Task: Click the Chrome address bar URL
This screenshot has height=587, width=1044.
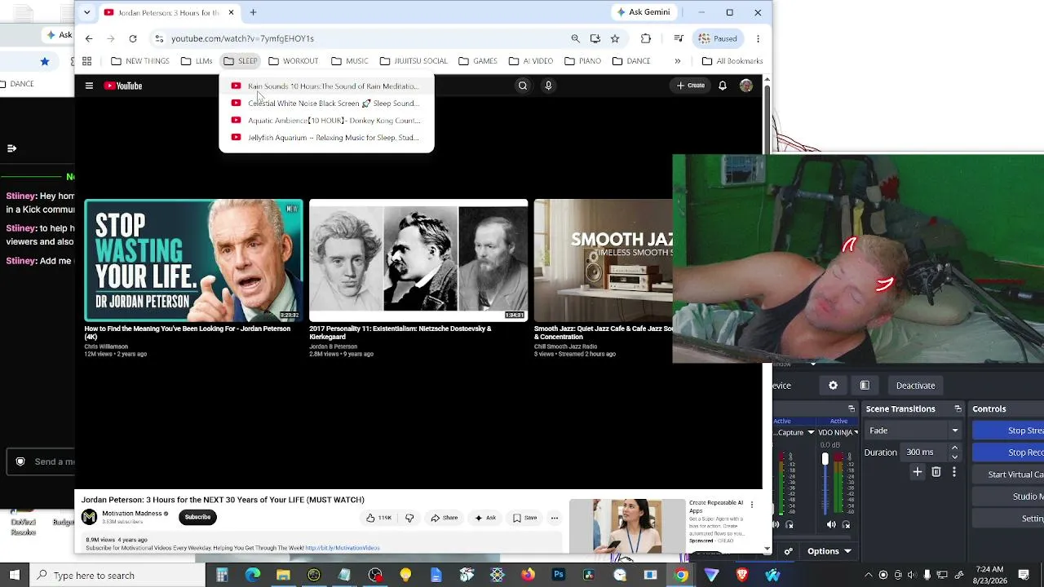Action: click(x=242, y=38)
